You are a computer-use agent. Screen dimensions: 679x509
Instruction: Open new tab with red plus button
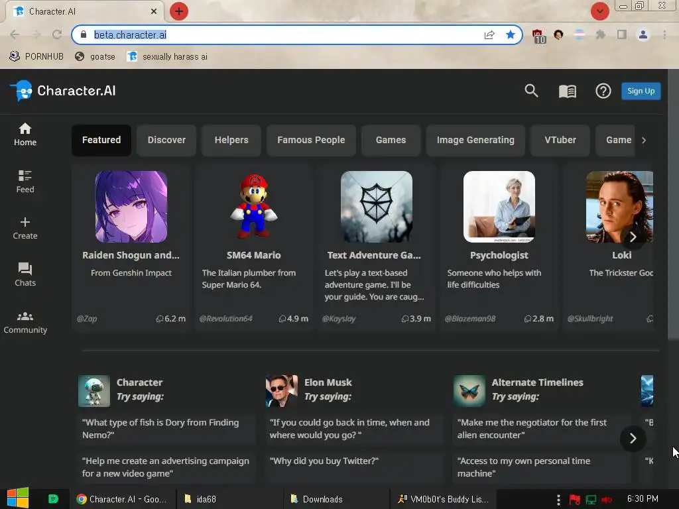coord(179,11)
